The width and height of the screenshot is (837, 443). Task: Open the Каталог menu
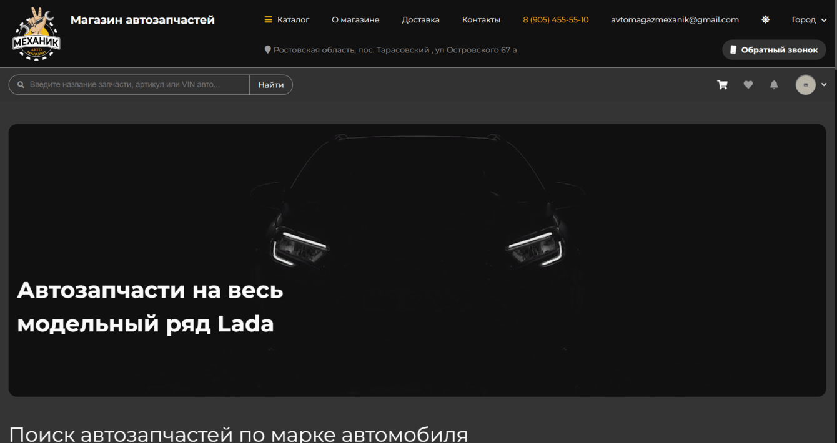(287, 20)
